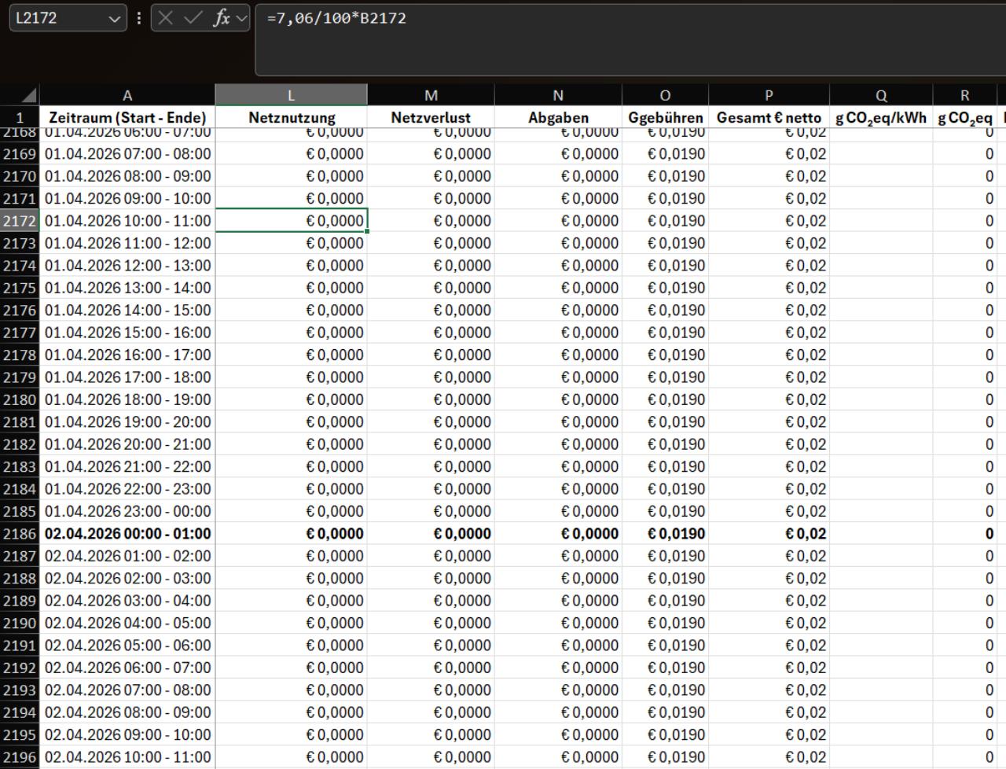Image resolution: width=1006 pixels, height=769 pixels.
Task: Click the 'Abgaben' header cell
Action: click(558, 117)
